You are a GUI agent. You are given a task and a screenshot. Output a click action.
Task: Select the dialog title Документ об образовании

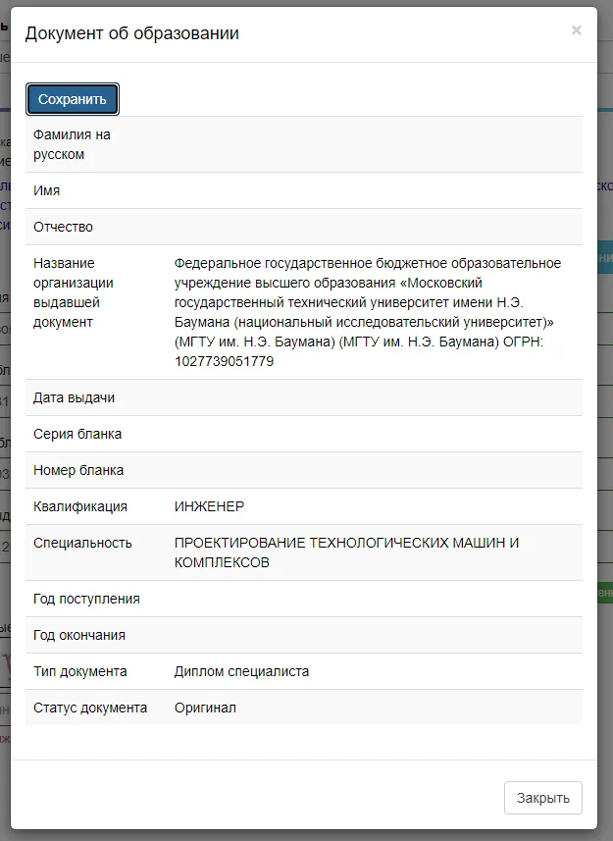[131, 33]
